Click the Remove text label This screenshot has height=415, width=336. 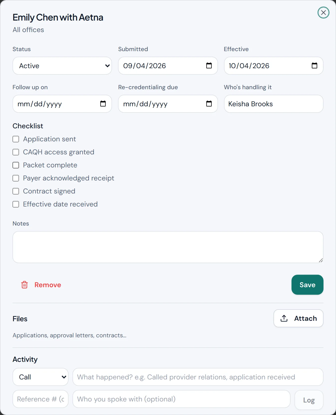[x=48, y=285]
